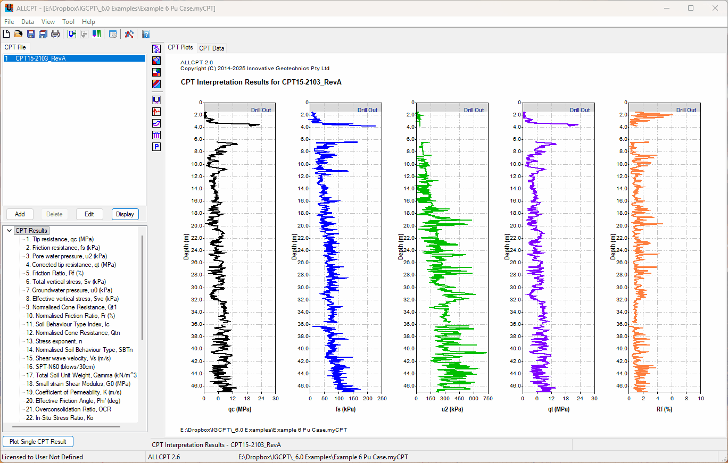Click the red and blue line chart toolbar icon
This screenshot has width=728, height=463.
pyautogui.click(x=129, y=34)
